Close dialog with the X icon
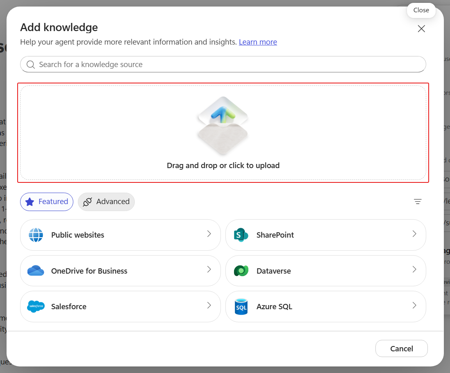The height and width of the screenshot is (373, 450). 421,29
